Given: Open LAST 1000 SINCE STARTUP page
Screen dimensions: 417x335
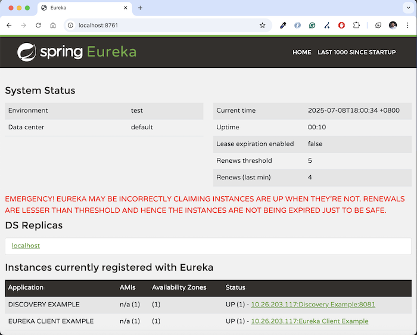Looking at the screenshot, I should coord(357,52).
